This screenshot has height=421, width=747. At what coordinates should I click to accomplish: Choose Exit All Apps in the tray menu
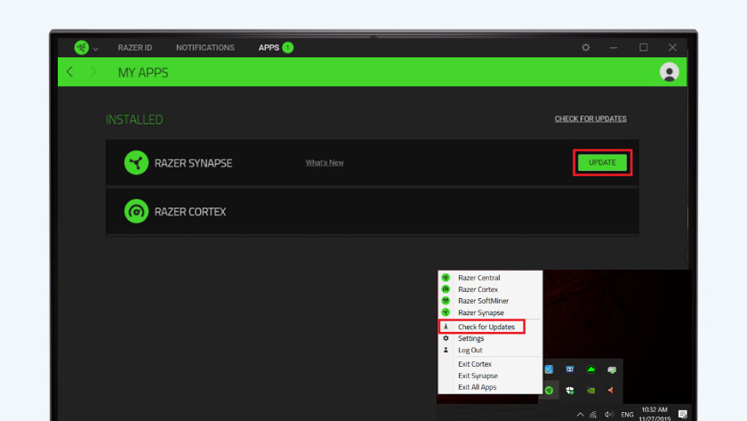(x=477, y=387)
